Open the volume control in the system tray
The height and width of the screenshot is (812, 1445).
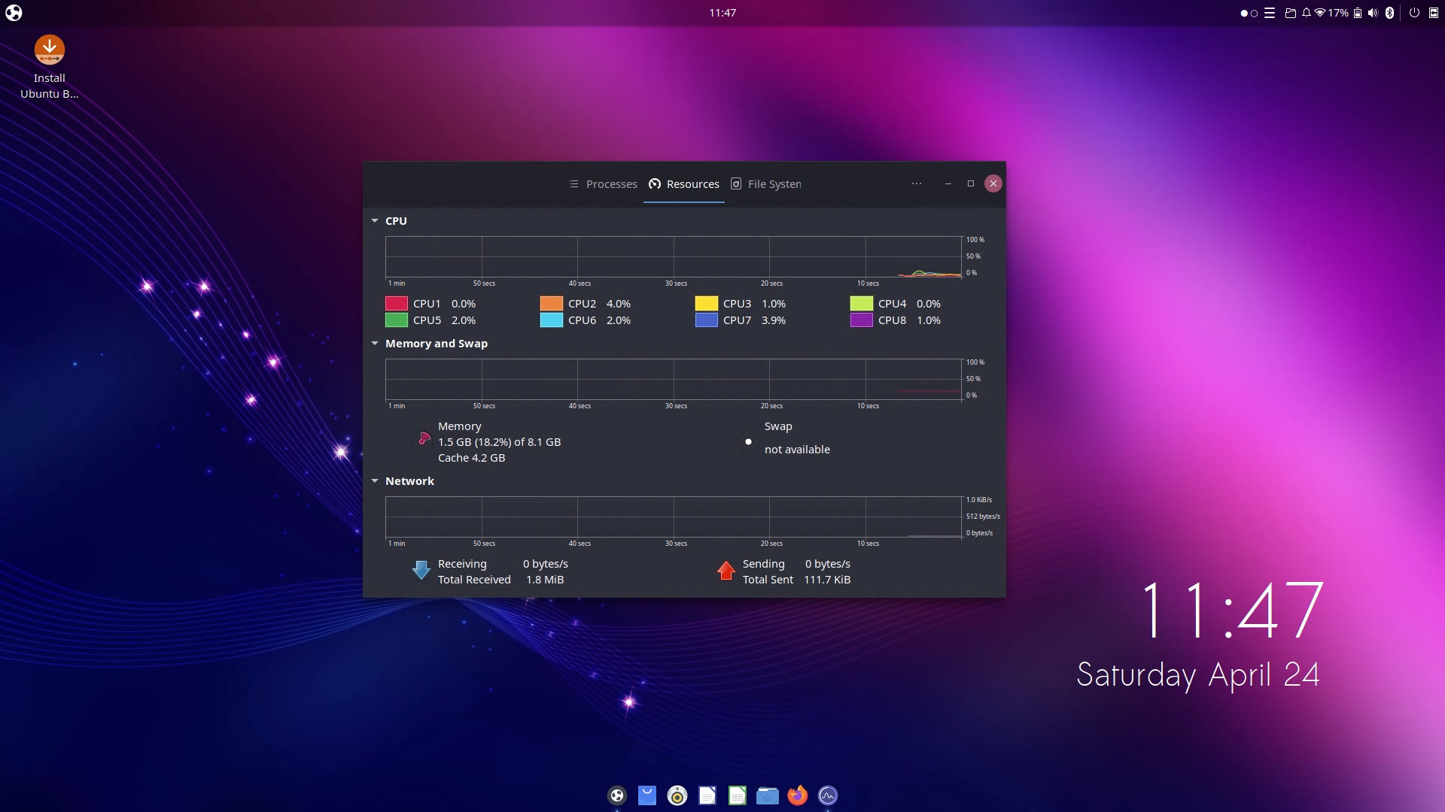[1373, 13]
